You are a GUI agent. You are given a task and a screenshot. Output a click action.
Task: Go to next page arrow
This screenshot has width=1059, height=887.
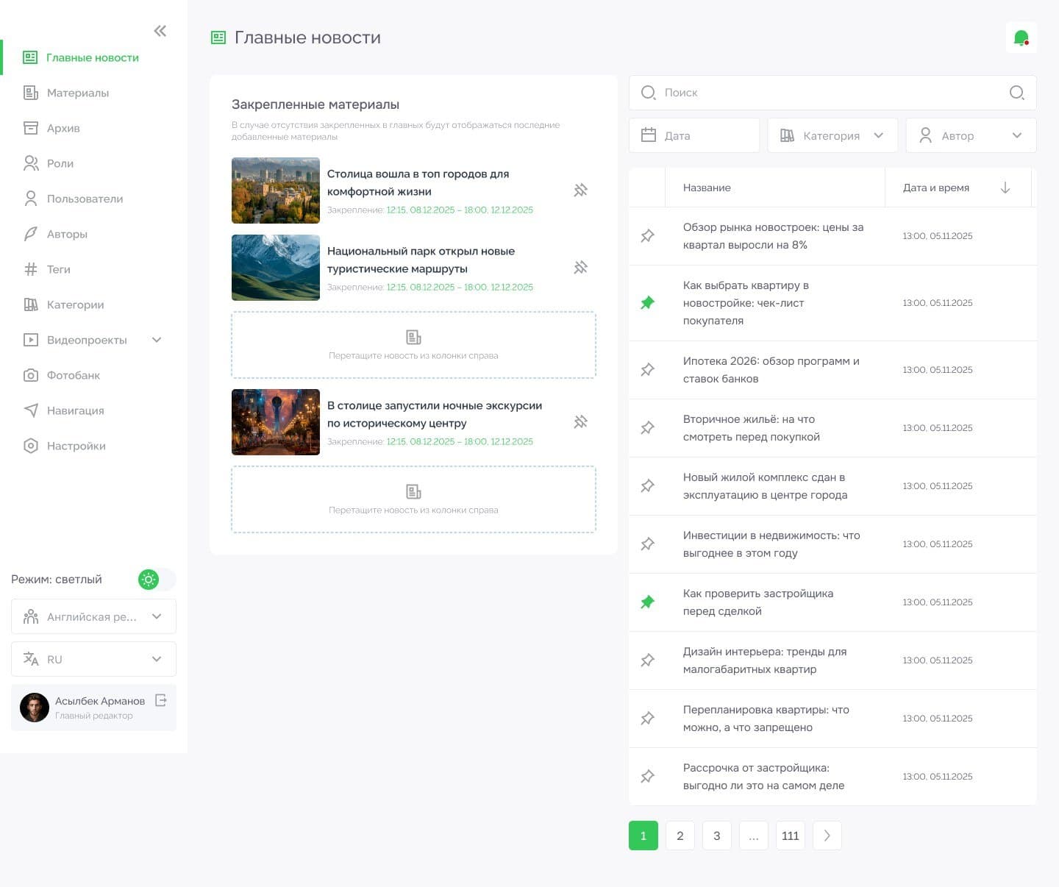coord(827,836)
